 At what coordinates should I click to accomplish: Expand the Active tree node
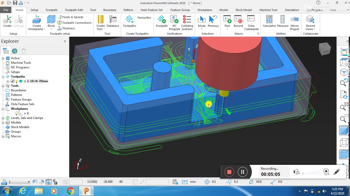3,58
